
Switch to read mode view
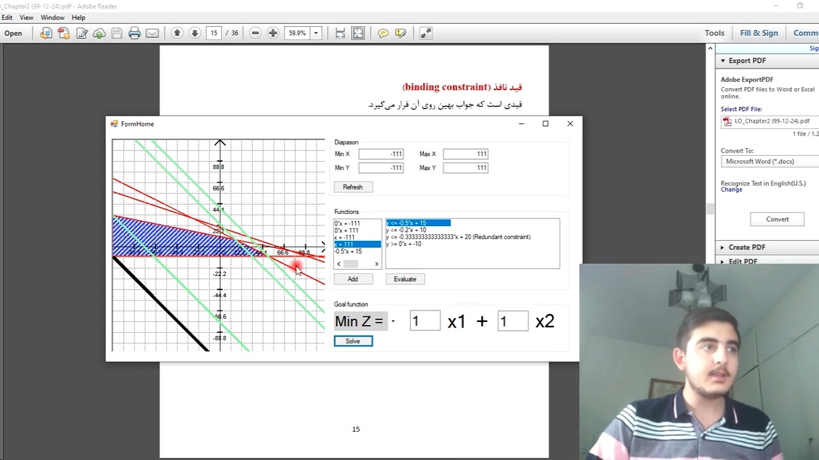426,33
